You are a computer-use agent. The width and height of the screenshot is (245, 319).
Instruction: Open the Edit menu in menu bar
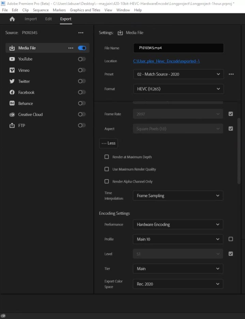tap(15, 10)
